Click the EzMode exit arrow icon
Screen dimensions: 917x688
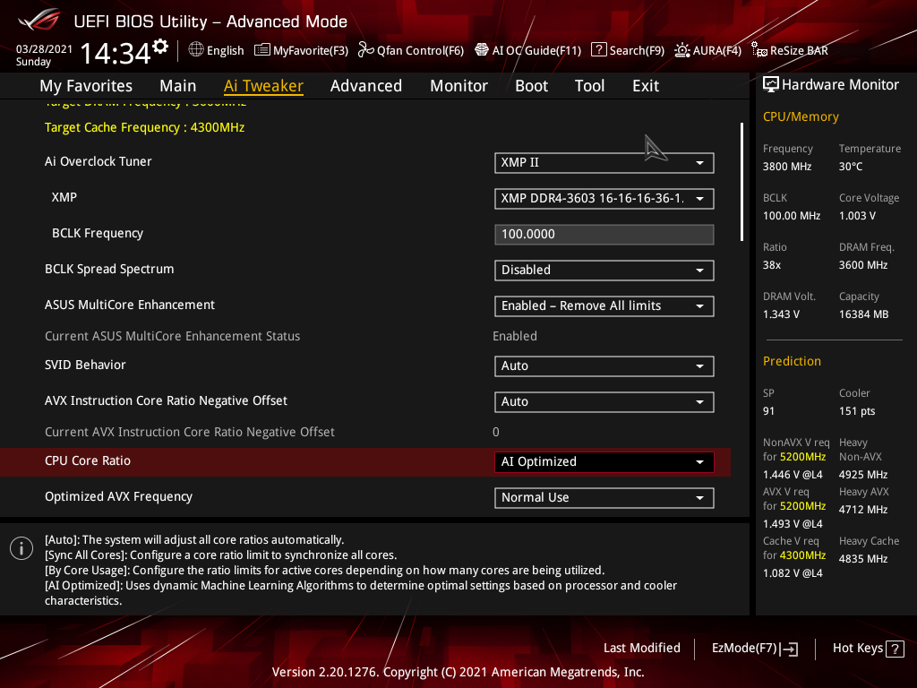coord(789,649)
